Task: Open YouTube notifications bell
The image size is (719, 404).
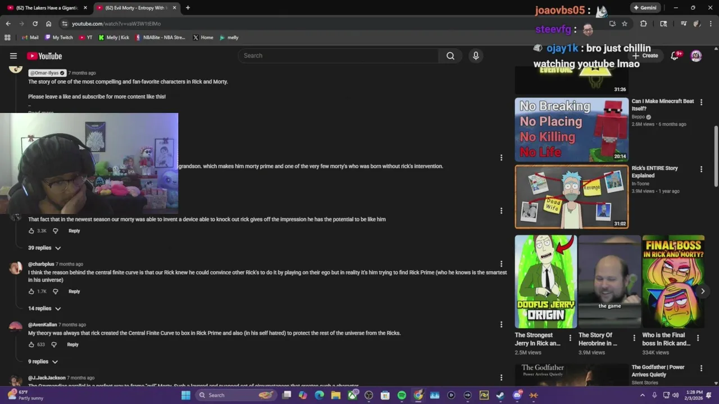Action: (x=675, y=56)
